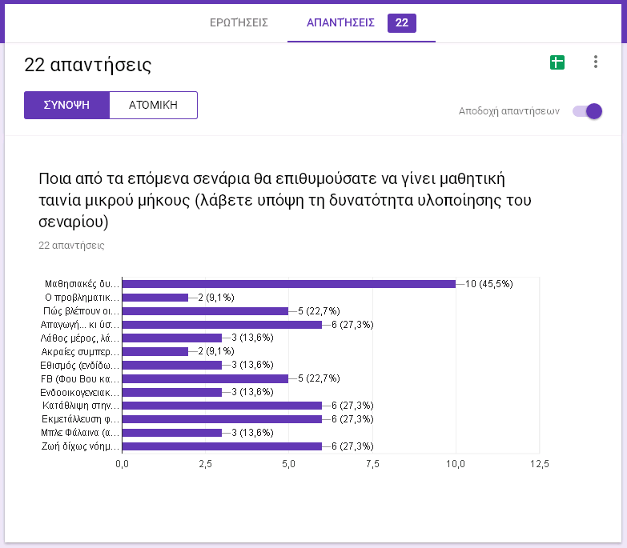Toggle the Αποδοχή απαντήσεων switch

(x=587, y=111)
